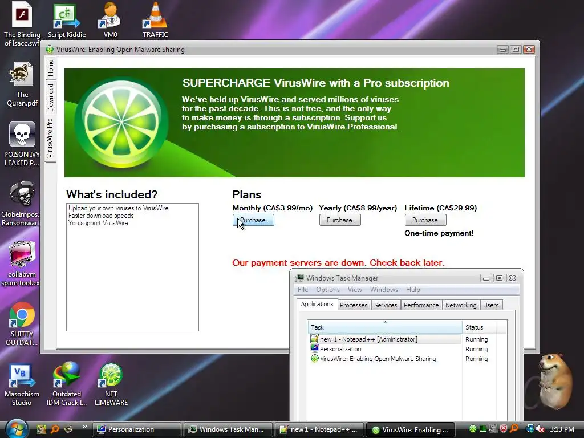Switch to Windows Task Manager taskbar button

pyautogui.click(x=228, y=429)
